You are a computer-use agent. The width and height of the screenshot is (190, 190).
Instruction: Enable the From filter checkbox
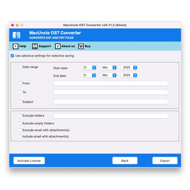[19, 83]
